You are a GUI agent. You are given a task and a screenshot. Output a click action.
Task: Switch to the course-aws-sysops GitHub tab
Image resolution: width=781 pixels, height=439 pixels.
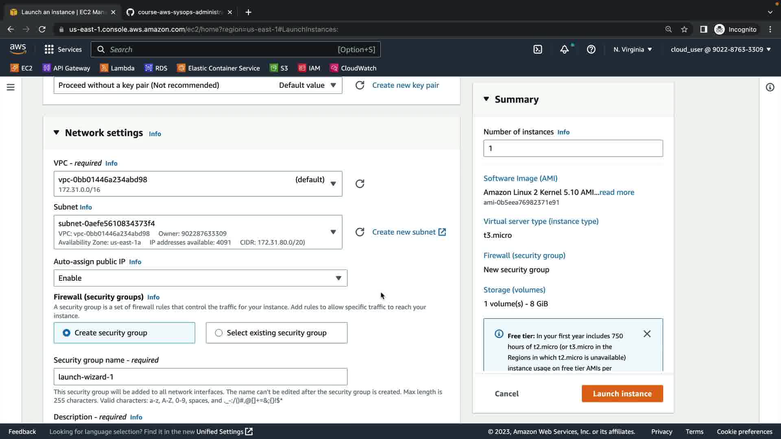(x=179, y=12)
